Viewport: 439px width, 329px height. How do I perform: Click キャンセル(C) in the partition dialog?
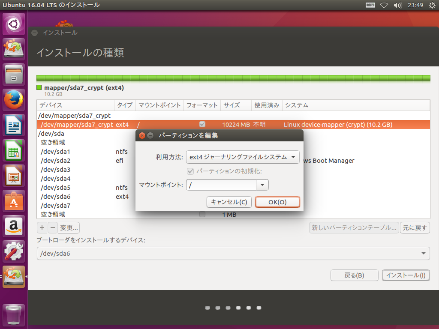pyautogui.click(x=229, y=202)
